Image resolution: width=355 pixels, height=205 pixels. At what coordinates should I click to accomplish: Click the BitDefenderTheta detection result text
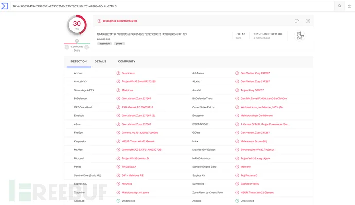pos(263,99)
